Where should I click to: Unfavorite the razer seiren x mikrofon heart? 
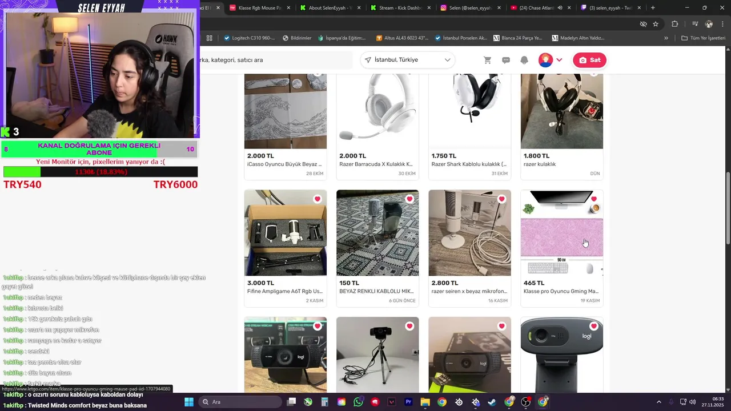pos(501,199)
